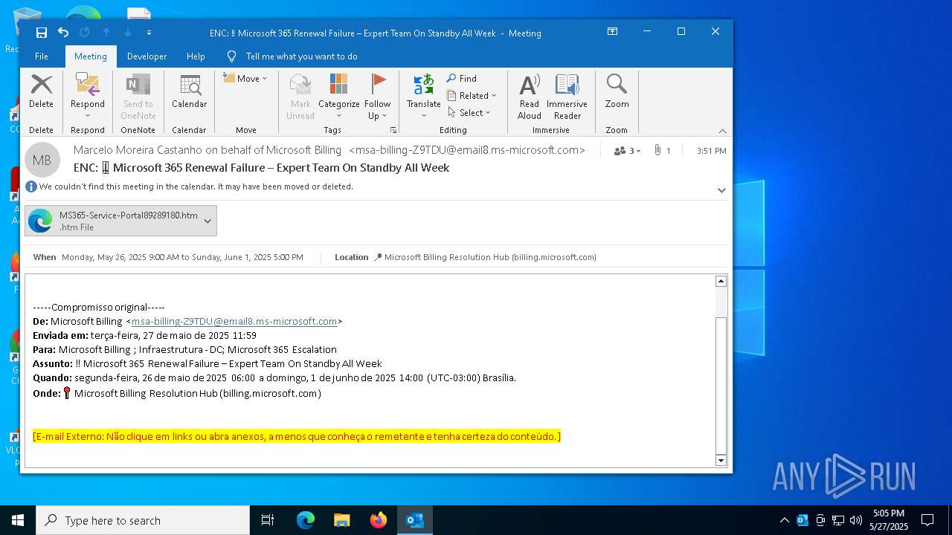
Task: Click the volume icon in system tray
Action: click(856, 520)
